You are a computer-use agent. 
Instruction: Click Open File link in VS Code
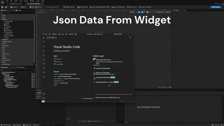58,62
